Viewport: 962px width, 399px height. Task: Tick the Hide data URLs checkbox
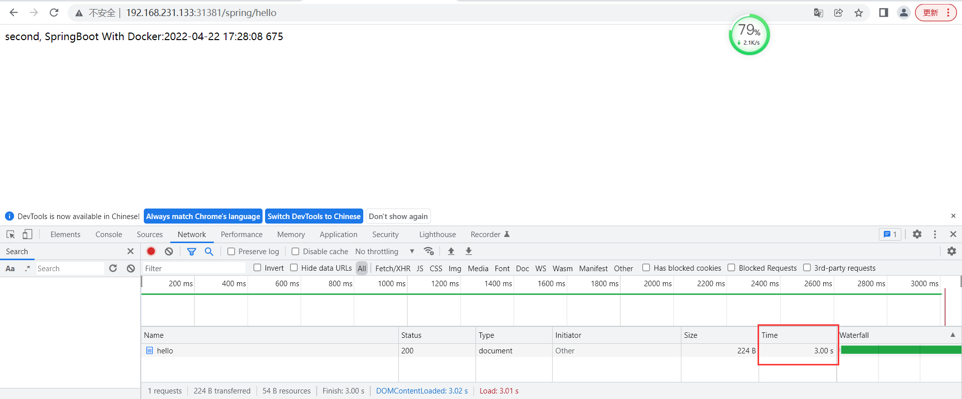coord(294,268)
